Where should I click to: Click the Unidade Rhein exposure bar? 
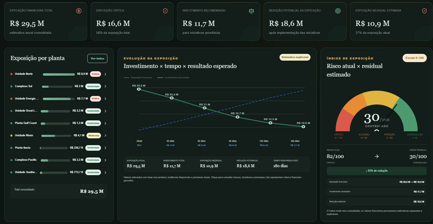click(56, 136)
